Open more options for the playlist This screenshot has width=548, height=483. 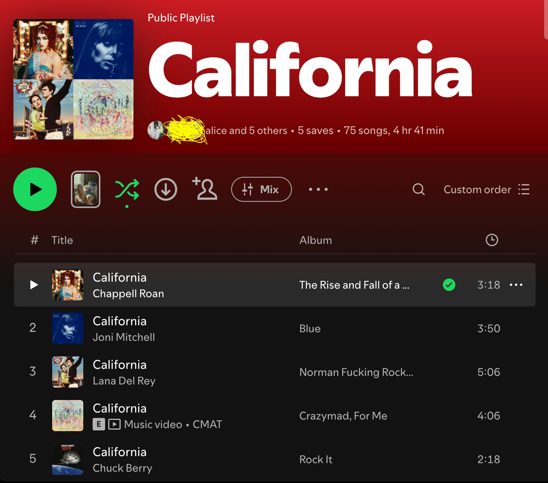tap(318, 189)
